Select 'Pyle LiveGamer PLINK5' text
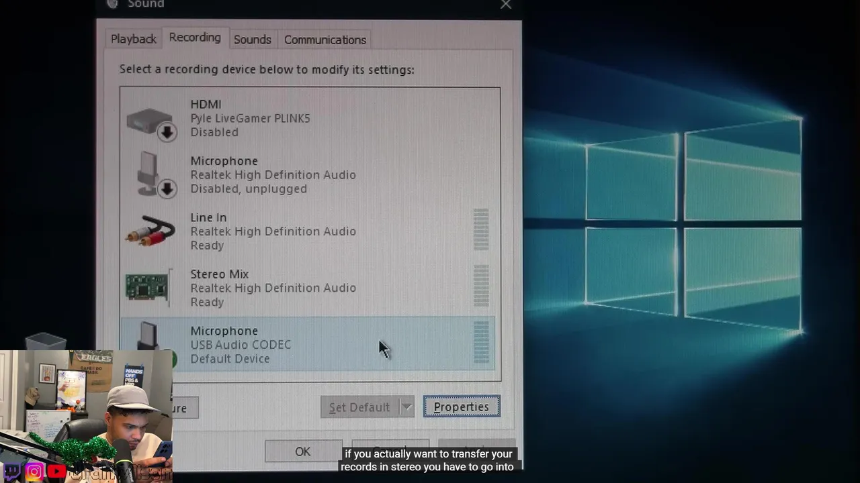The height and width of the screenshot is (483, 860). pyautogui.click(x=250, y=118)
